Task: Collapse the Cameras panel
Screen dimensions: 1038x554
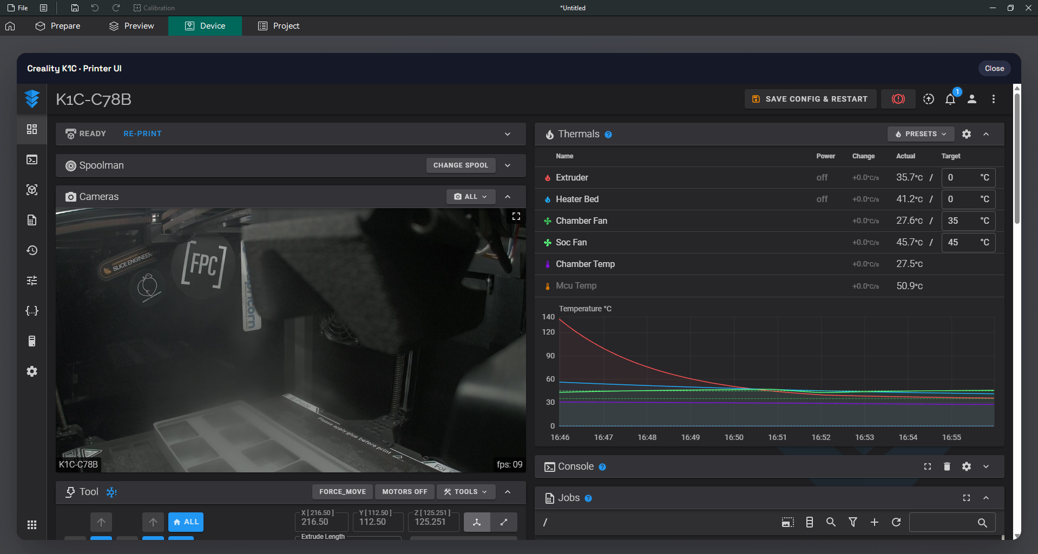Action: click(508, 197)
